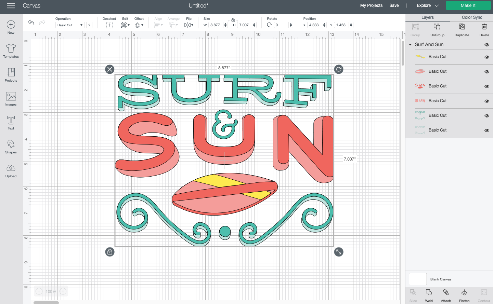Toggle visibility of last Basic Cut layer
Viewport: 493px width, 304px height.
(486, 130)
